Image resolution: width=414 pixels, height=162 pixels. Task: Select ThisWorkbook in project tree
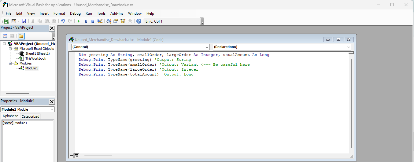(36, 58)
